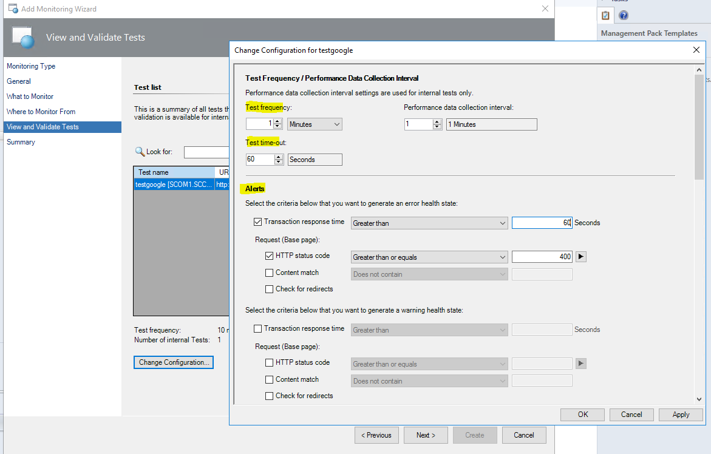Click the error HTTP status code arrow button

click(581, 257)
